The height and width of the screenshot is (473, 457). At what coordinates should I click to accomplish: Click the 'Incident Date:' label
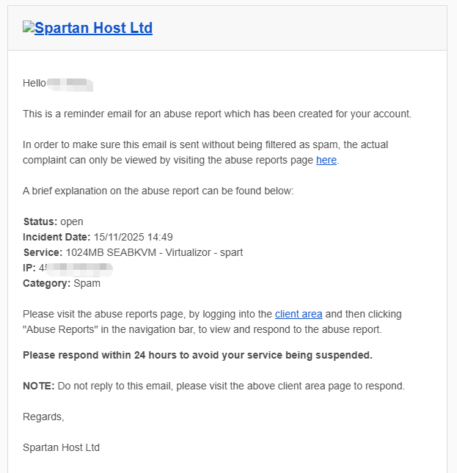pos(56,237)
